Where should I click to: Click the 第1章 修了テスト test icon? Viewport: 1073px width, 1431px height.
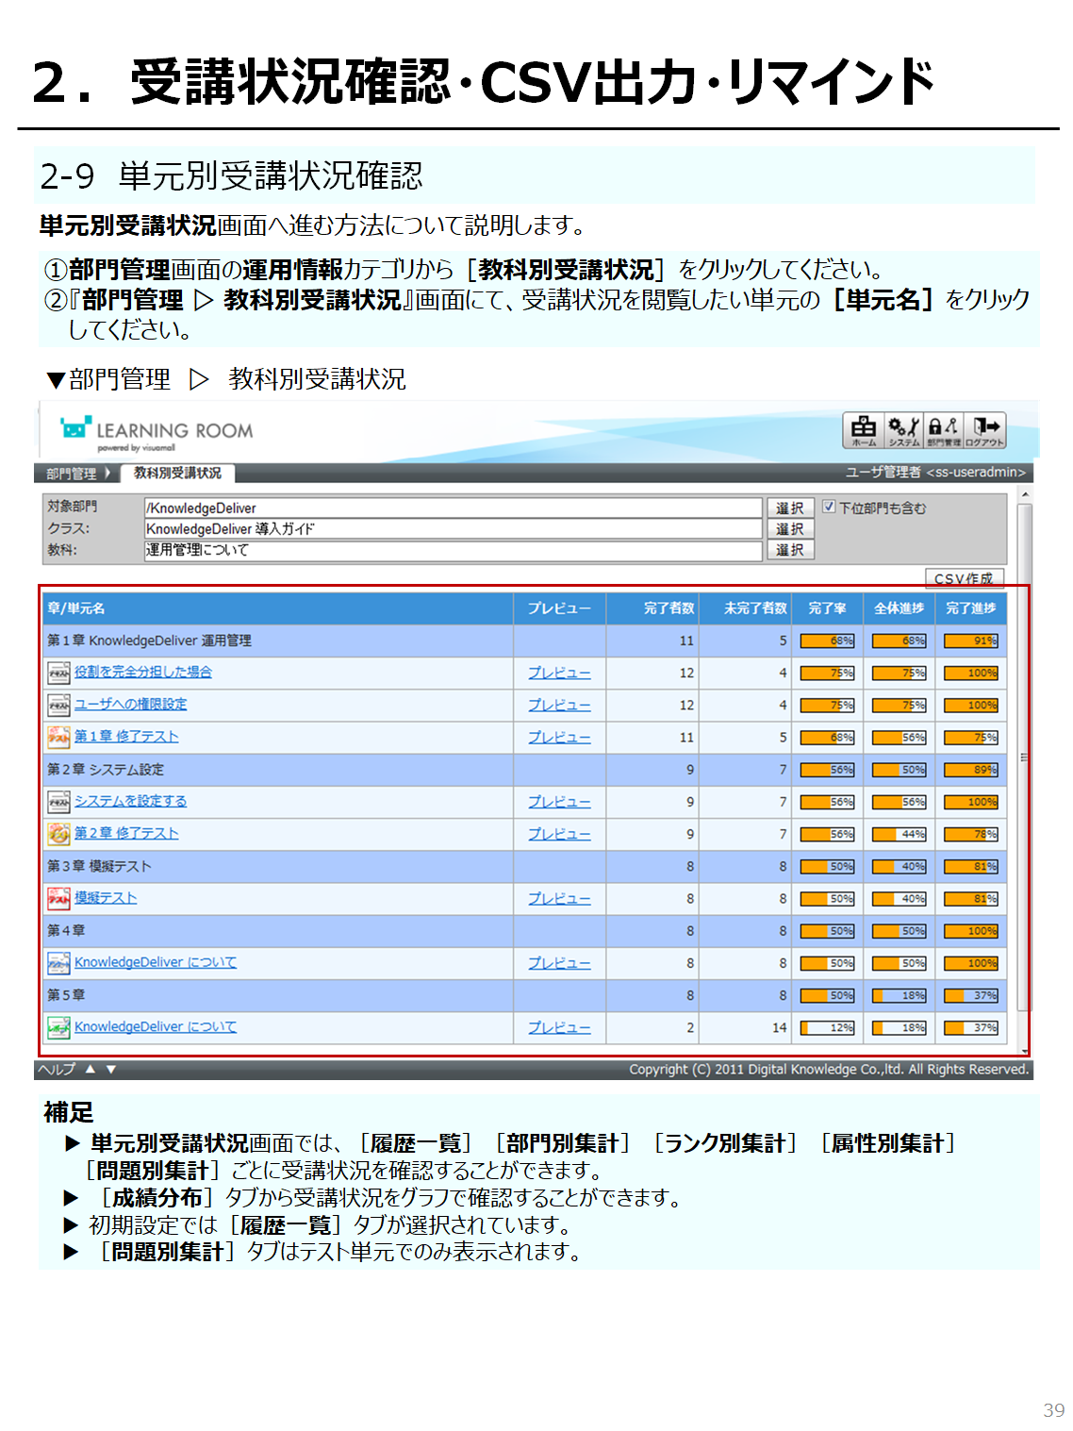tap(58, 737)
